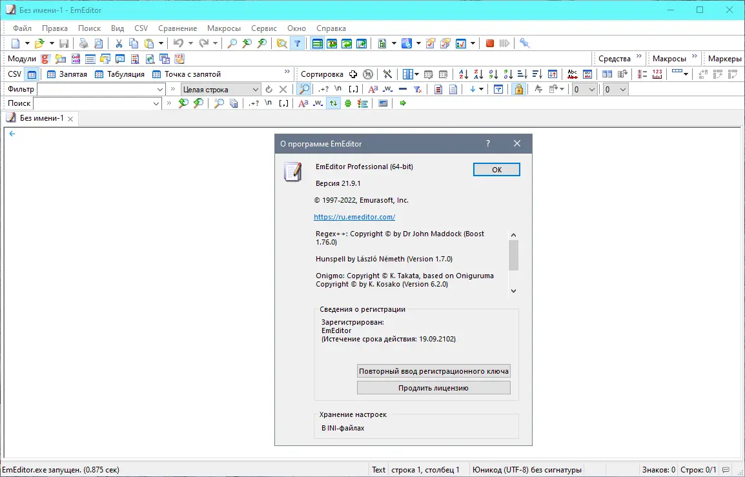Click the Open file folder icon
The image size is (745, 477).
tap(39, 43)
